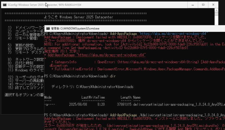Click option 13) サーバーの再起動 in SConfig
225x130 pixels.
tap(26, 81)
